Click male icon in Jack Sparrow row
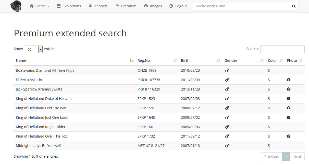The image size is (309, 165). [x=227, y=89]
